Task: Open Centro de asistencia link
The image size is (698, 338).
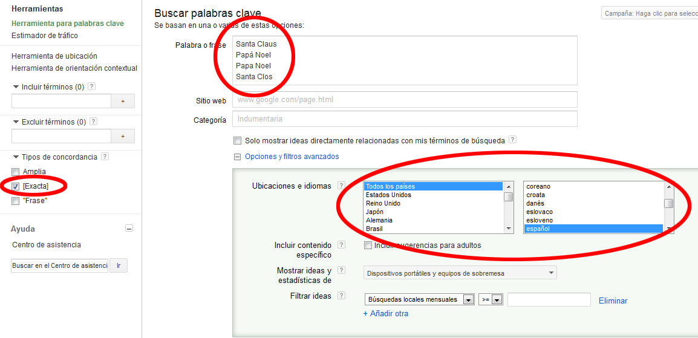Action: pos(47,245)
